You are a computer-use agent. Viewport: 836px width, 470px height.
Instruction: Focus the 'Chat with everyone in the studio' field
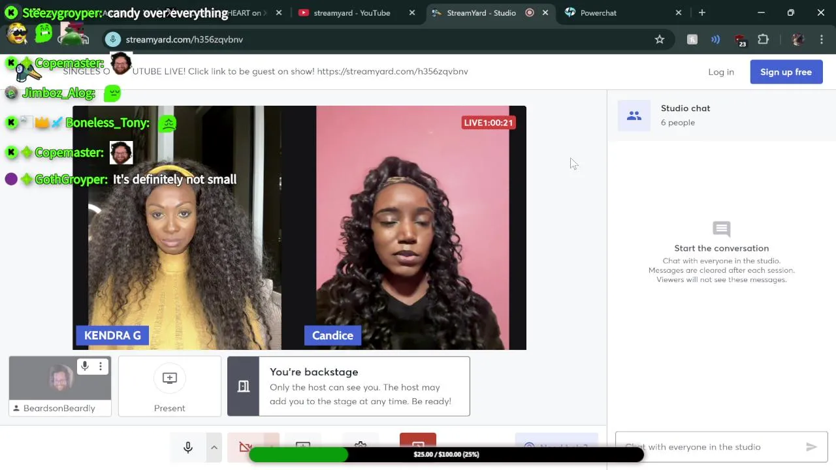point(711,447)
